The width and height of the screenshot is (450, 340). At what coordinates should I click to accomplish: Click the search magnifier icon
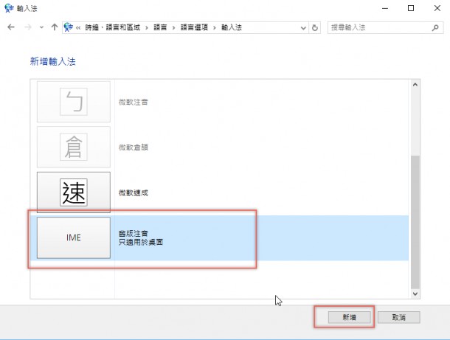pos(435,27)
